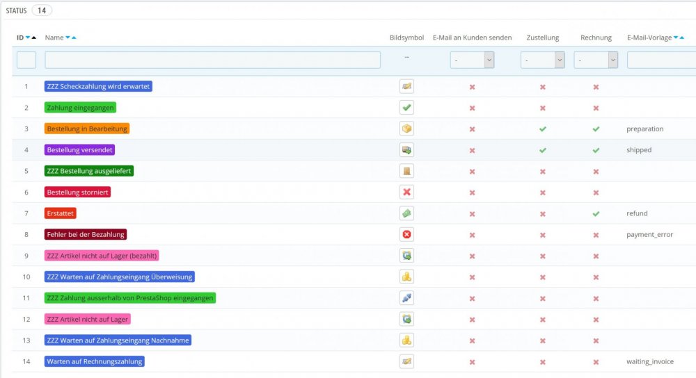
Task: Sort Name column ascending arrow
Action: click(74, 38)
